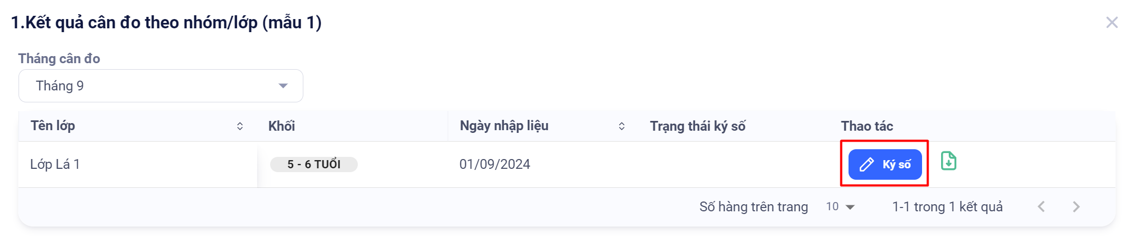Sort by Tên lớp using sort arrows

coord(240,126)
